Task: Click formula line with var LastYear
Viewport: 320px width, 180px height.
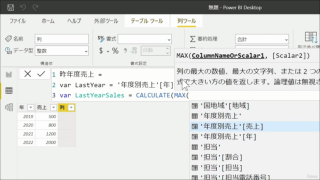Action: click(116, 85)
